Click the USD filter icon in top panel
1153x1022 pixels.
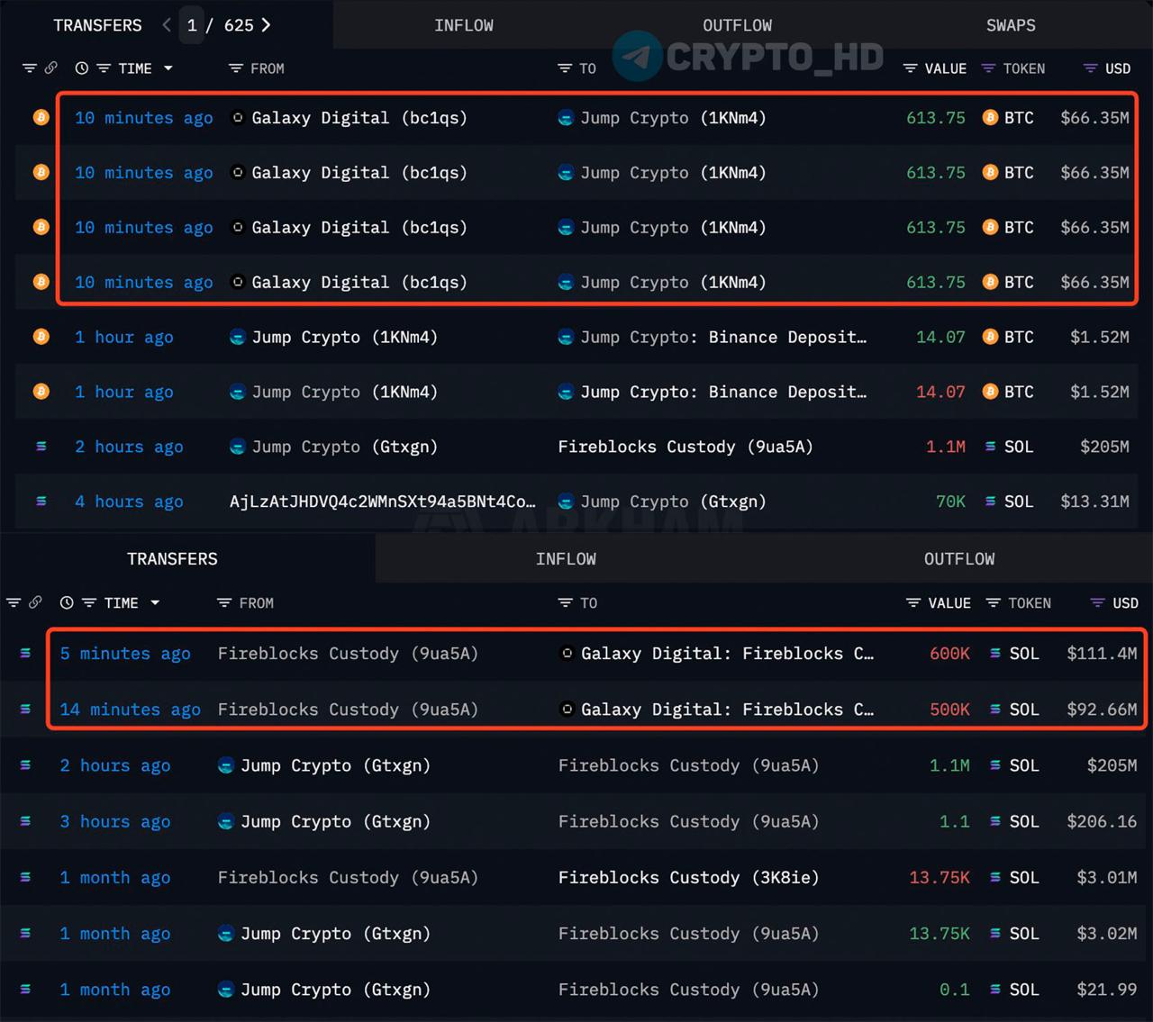click(1090, 68)
